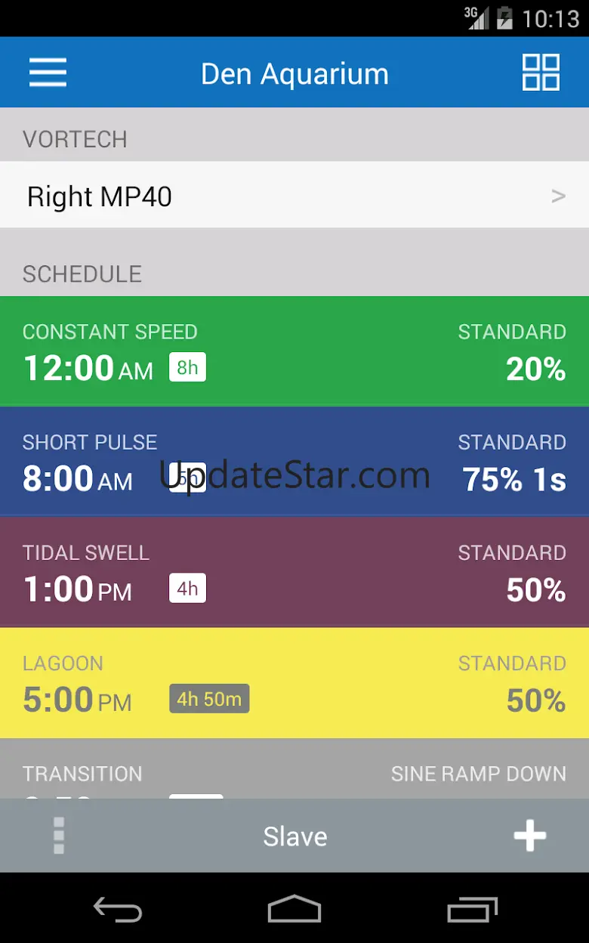
Task: Tap the grid dashboard icon
Action: (x=541, y=73)
